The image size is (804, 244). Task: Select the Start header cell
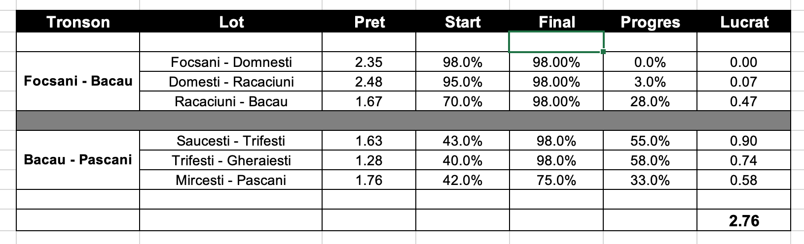462,22
